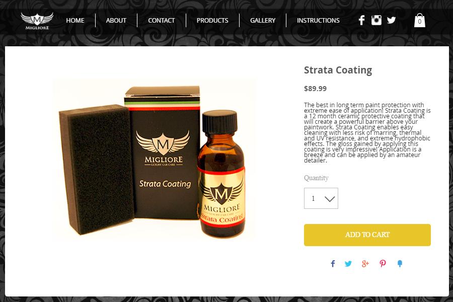Click the Migliore logo in the header
This screenshot has height=302, width=453.
(37, 21)
